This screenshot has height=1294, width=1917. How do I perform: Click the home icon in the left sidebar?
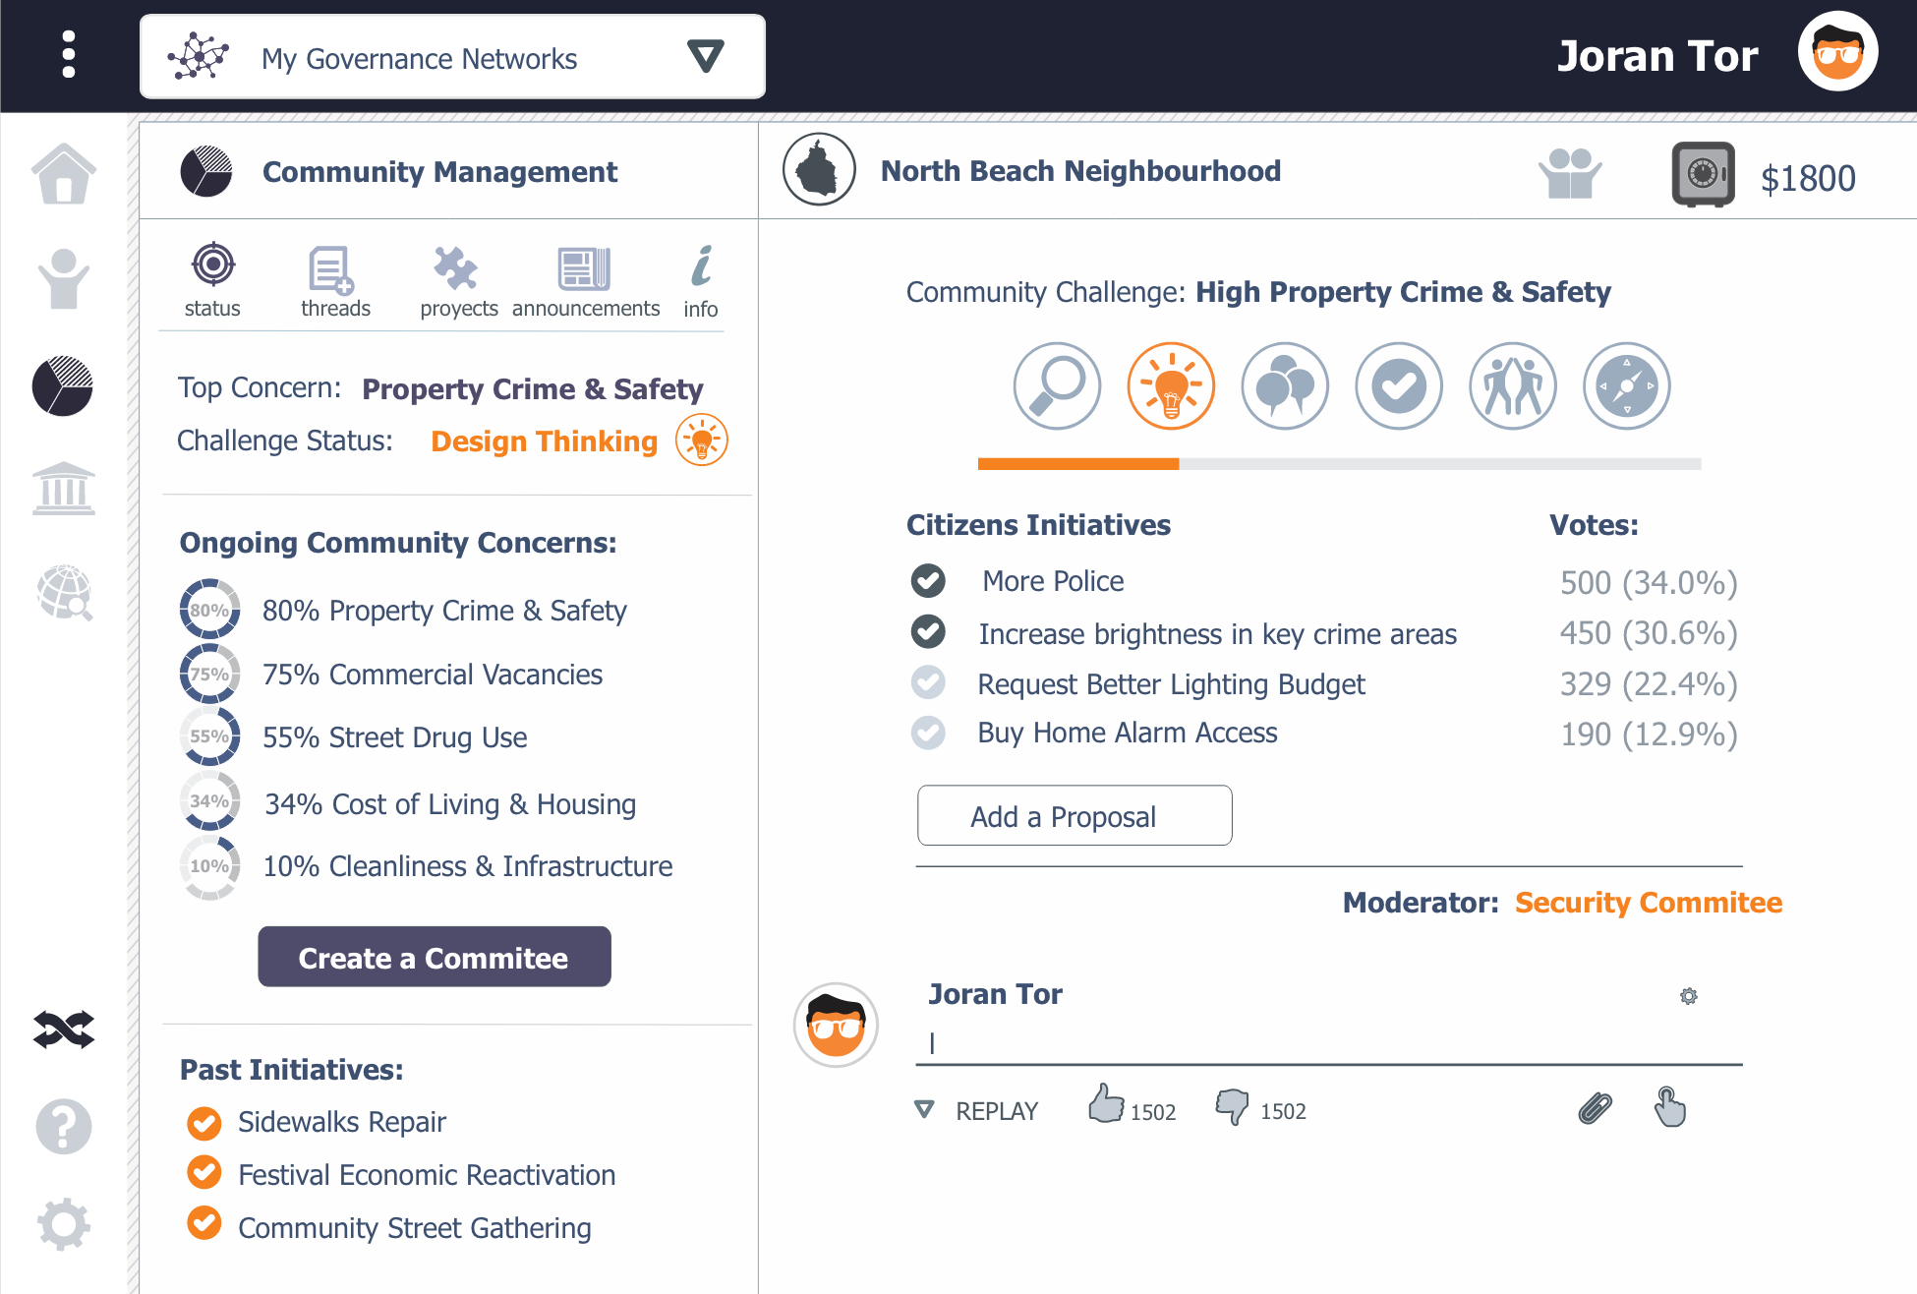click(x=64, y=175)
